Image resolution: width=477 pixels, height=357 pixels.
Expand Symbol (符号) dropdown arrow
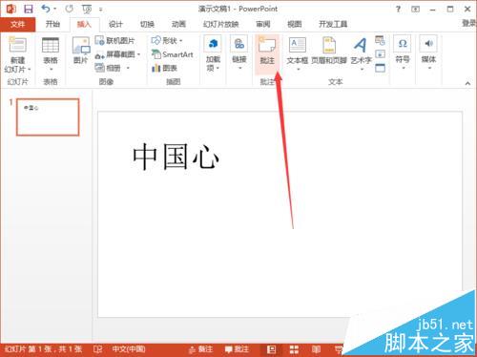pyautogui.click(x=403, y=68)
